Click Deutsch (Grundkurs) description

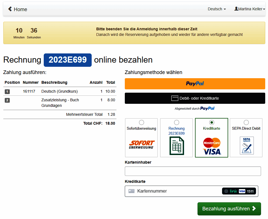pos(59,91)
